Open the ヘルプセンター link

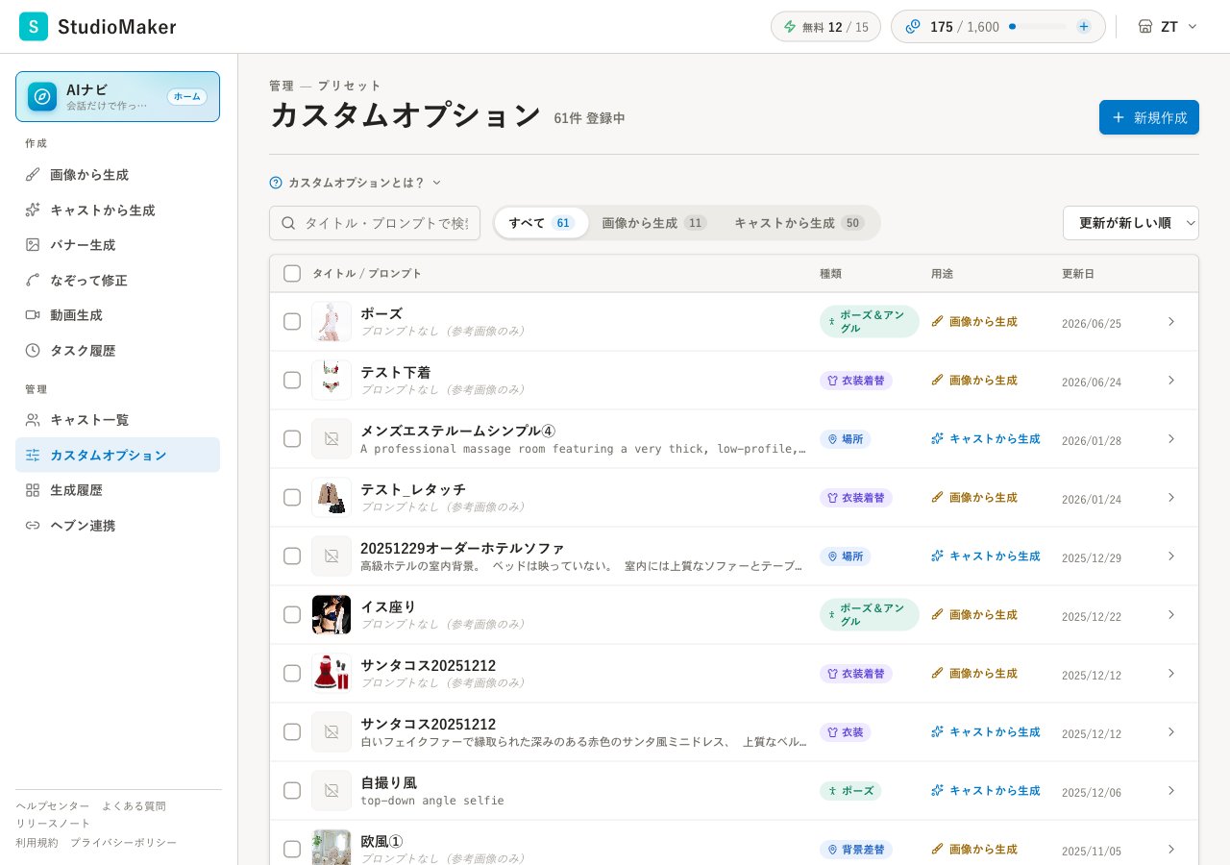[53, 806]
